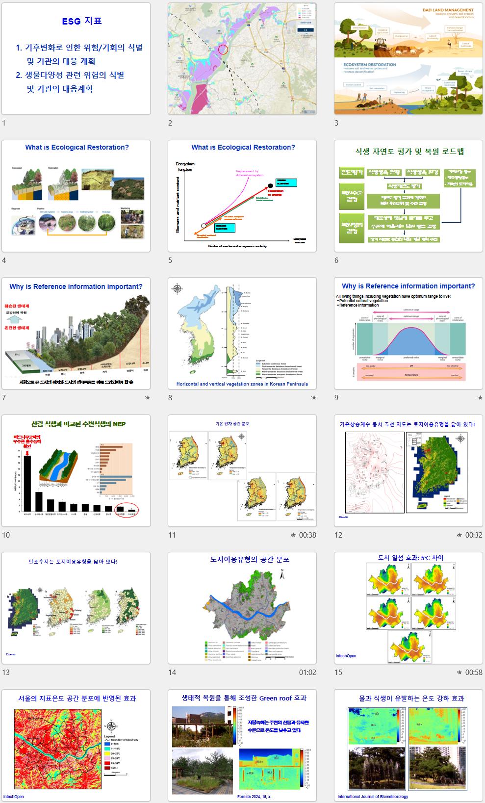The image size is (485, 803).
Task: Click the transition star icon under slide 8
Action: (x=314, y=398)
